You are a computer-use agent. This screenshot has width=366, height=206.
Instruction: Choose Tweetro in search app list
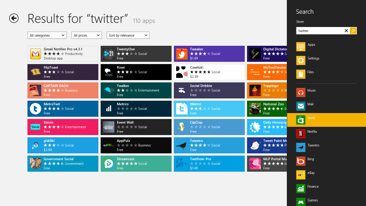(x=326, y=147)
